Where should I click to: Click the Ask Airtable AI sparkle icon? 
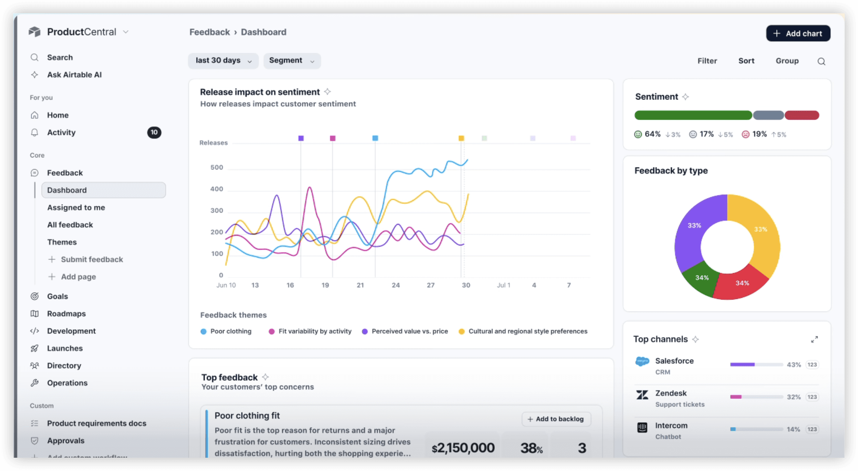click(35, 74)
